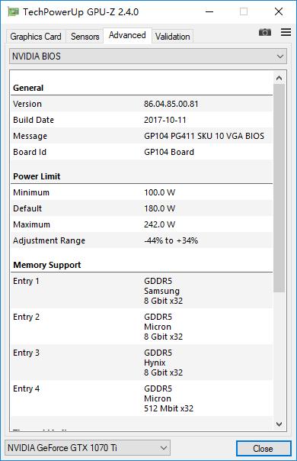Open the NVIDIA BIOS dropdown
The image size is (297, 461).
click(148, 56)
